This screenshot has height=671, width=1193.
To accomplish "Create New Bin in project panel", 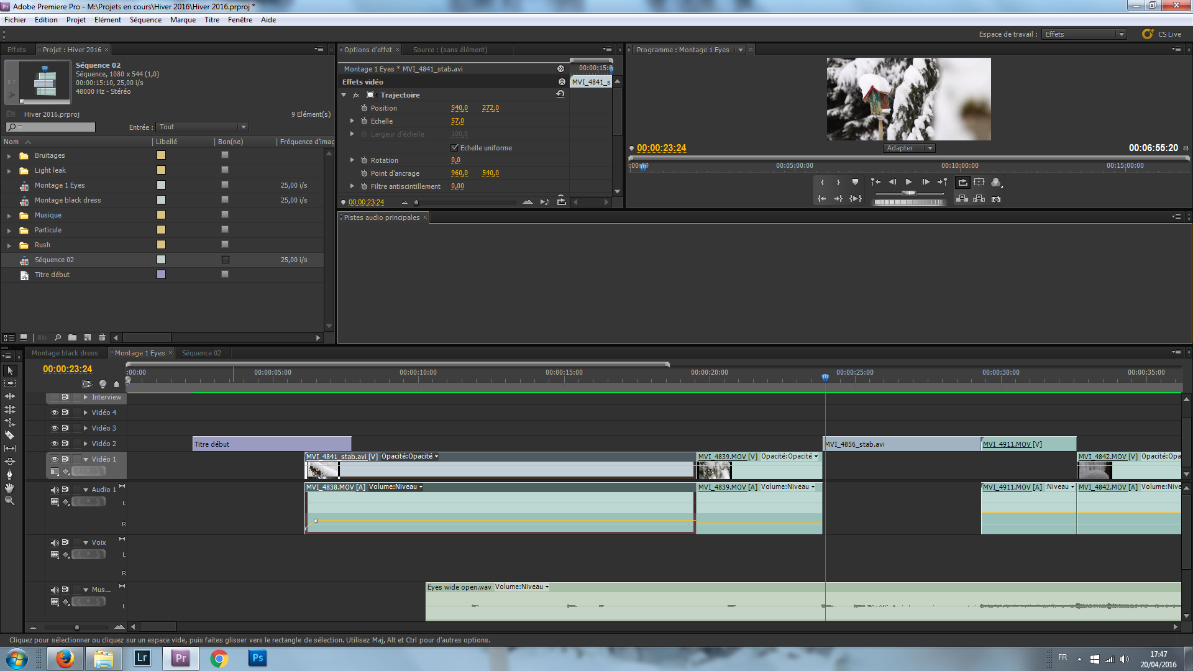I will click(73, 337).
